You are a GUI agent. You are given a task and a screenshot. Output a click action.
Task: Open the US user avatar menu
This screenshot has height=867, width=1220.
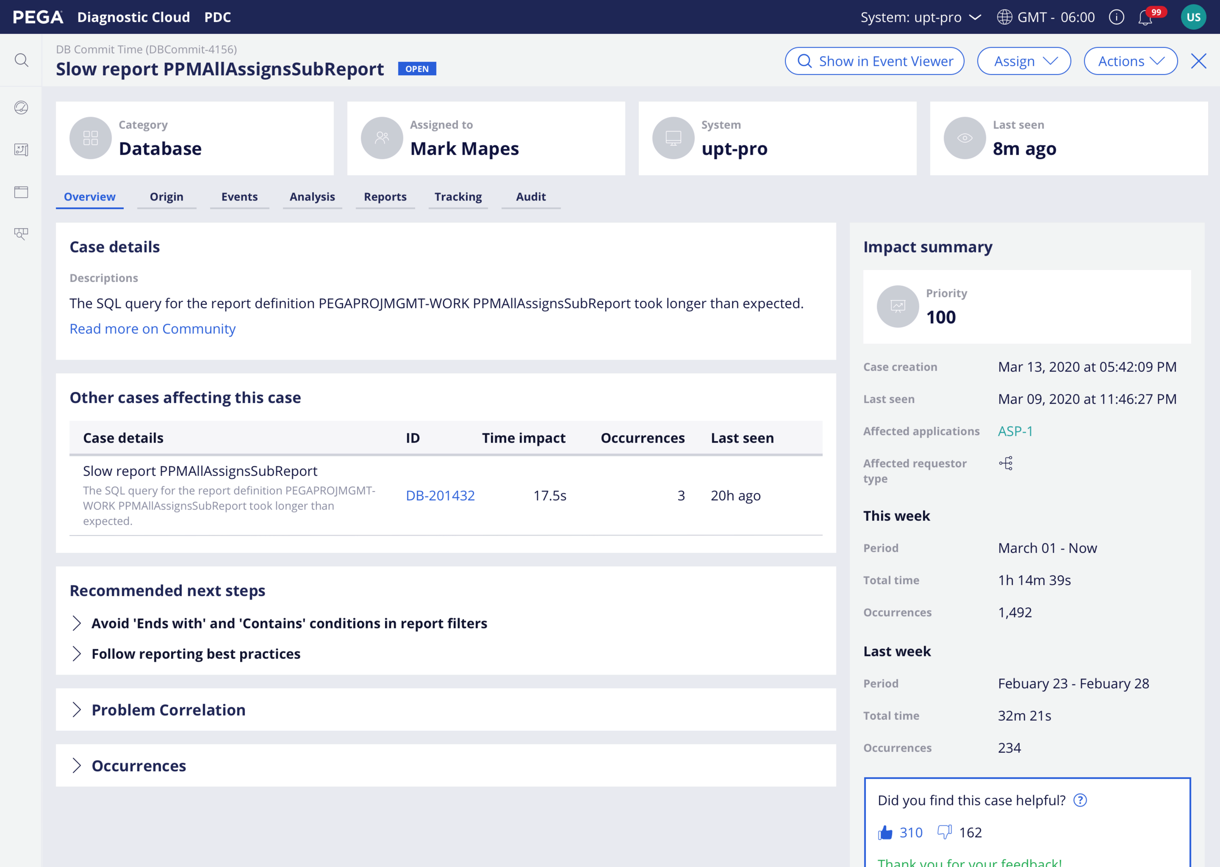[x=1193, y=17]
